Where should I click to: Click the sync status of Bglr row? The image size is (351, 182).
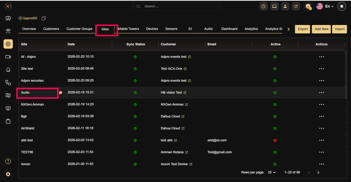(x=135, y=116)
